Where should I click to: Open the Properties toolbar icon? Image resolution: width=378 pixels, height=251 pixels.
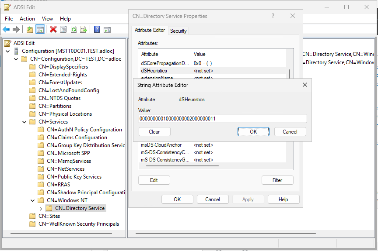[x=63, y=30]
